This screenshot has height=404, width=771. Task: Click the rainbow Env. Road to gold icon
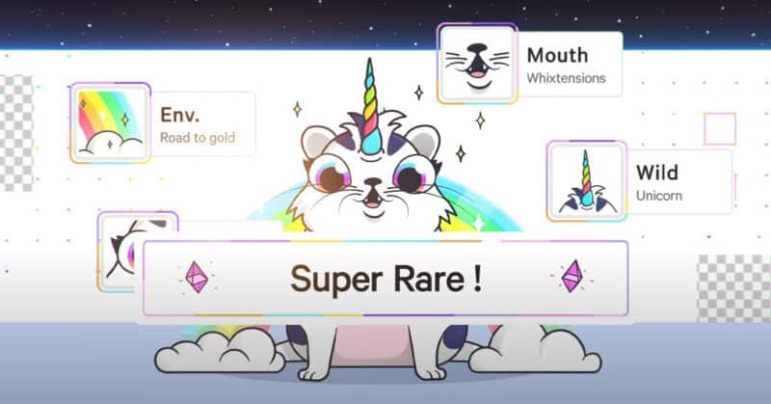pos(111,123)
